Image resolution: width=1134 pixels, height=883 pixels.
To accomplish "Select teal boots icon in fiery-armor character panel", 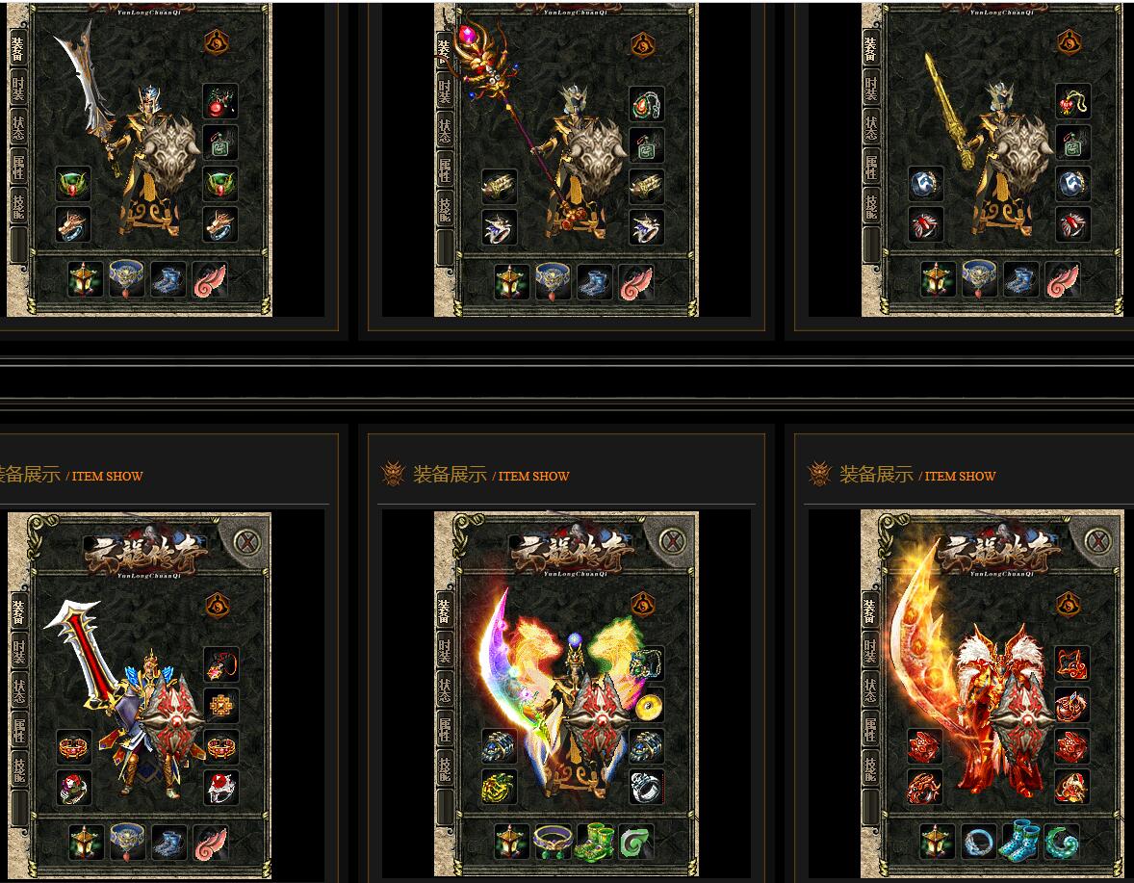I will click(1021, 842).
